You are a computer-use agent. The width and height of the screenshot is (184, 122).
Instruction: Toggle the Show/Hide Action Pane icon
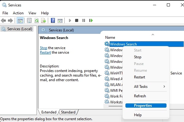(60, 21)
